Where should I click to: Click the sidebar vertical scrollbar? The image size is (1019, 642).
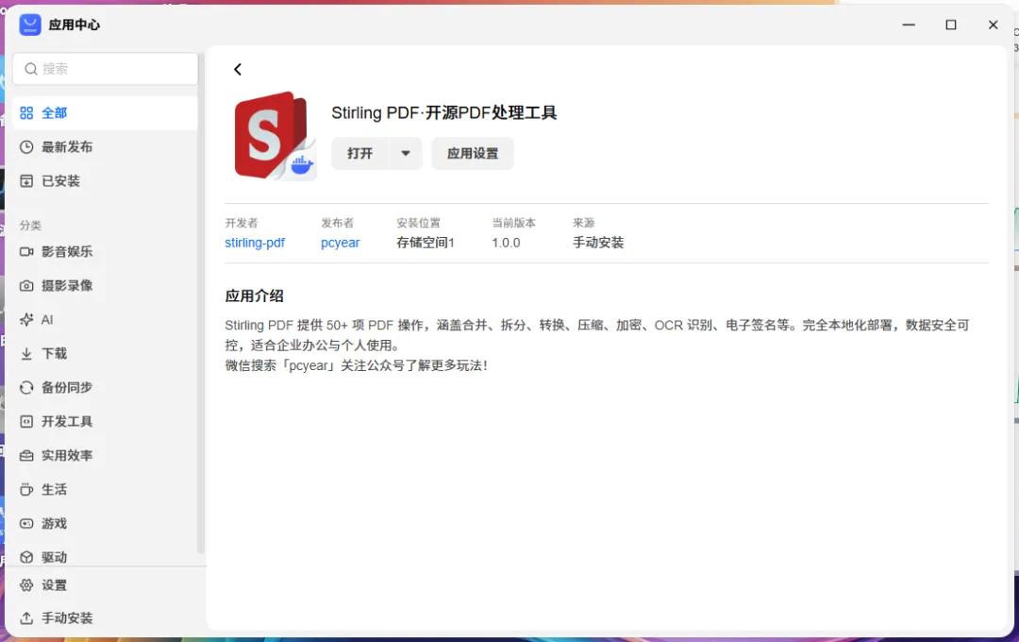pyautogui.click(x=201, y=304)
